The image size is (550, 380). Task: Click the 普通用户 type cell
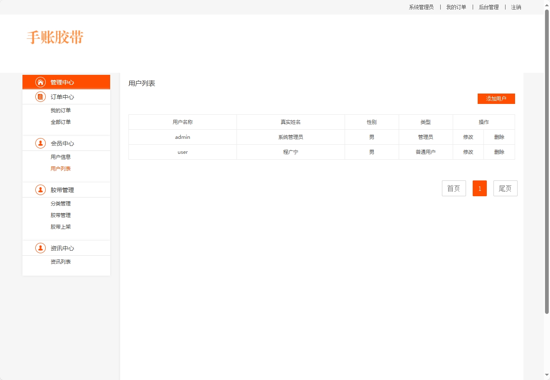point(426,152)
